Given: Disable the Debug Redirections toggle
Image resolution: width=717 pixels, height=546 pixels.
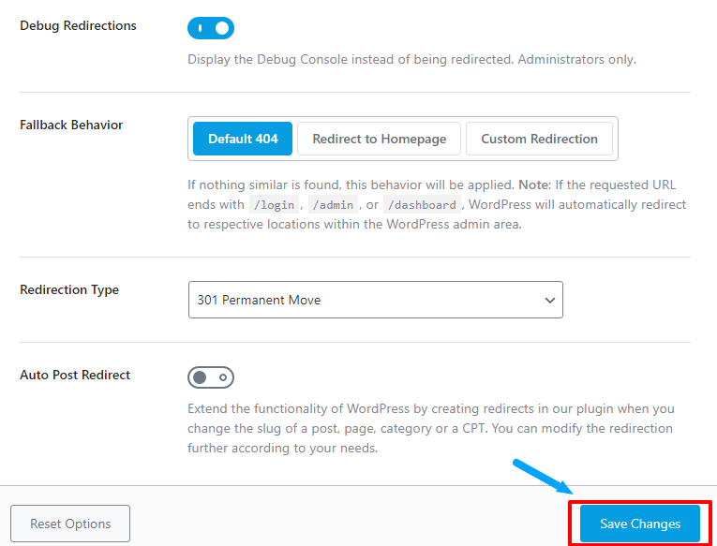Looking at the screenshot, I should point(211,29).
